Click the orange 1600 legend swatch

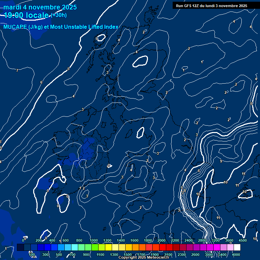point(135,247)
